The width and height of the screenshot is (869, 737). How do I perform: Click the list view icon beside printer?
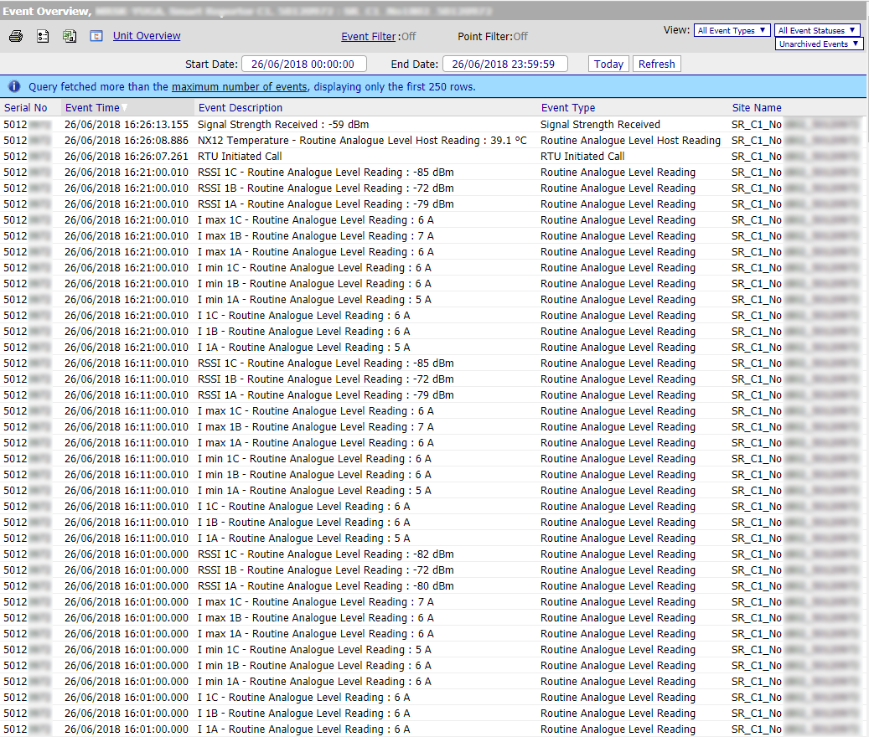tap(43, 37)
